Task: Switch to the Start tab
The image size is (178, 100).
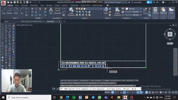Action: 6,21
